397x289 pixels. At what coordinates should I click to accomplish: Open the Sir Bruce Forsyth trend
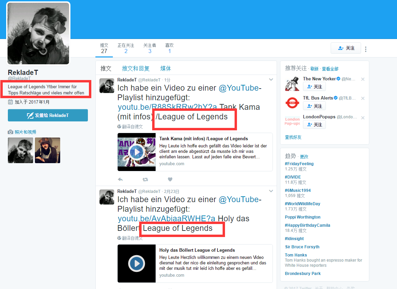coord(302,247)
